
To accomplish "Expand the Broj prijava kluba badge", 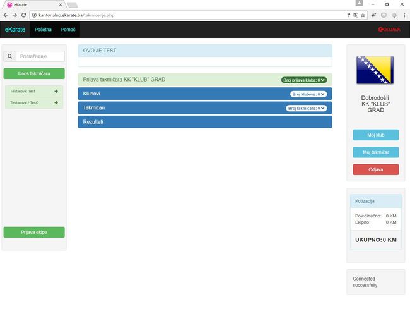I will (x=305, y=80).
